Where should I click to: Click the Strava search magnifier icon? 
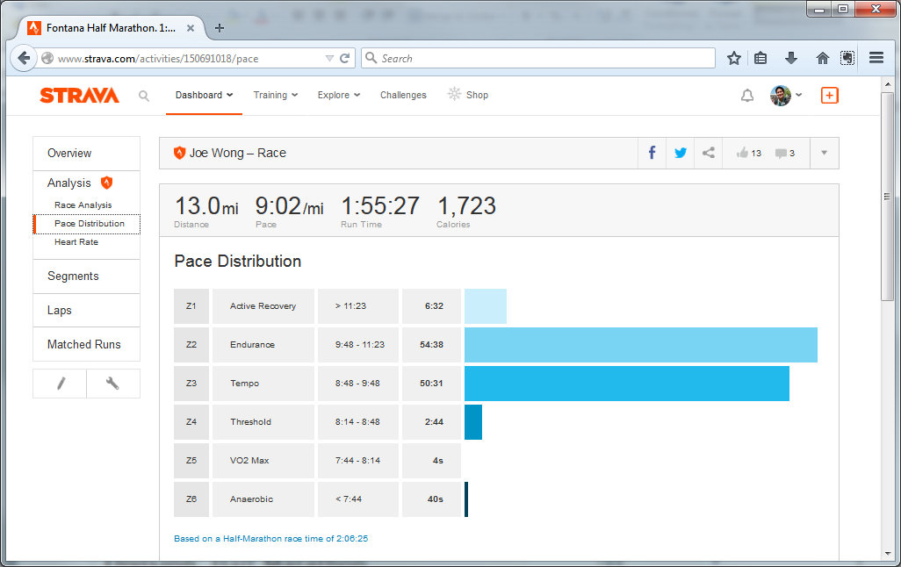coord(144,96)
